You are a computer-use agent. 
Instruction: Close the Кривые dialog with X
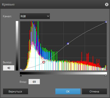click(x=107, y=4)
